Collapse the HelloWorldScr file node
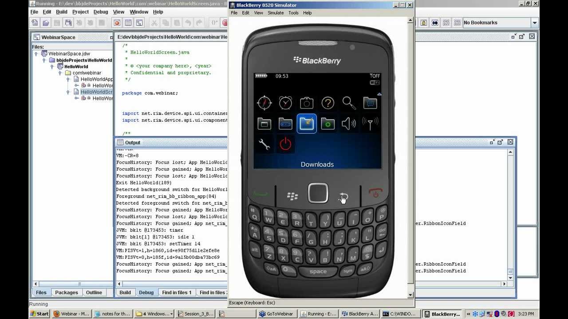568x319 pixels. (x=68, y=92)
